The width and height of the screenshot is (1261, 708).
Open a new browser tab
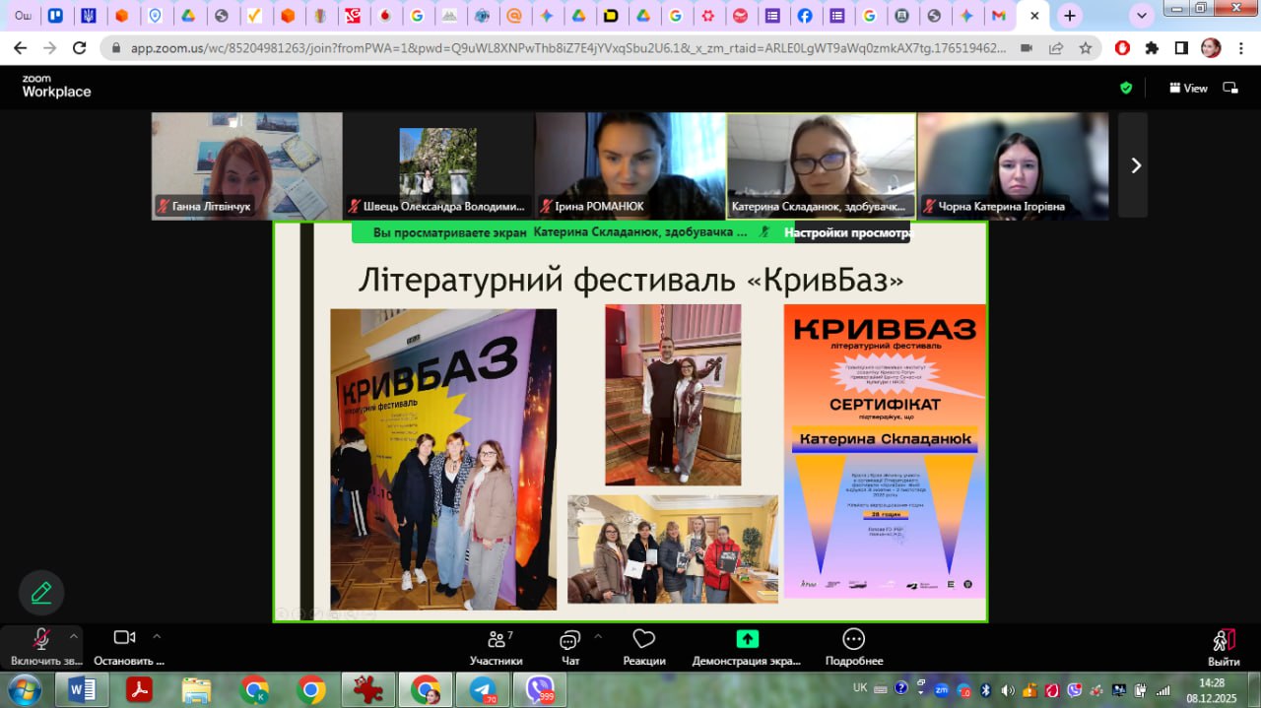coord(1069,16)
